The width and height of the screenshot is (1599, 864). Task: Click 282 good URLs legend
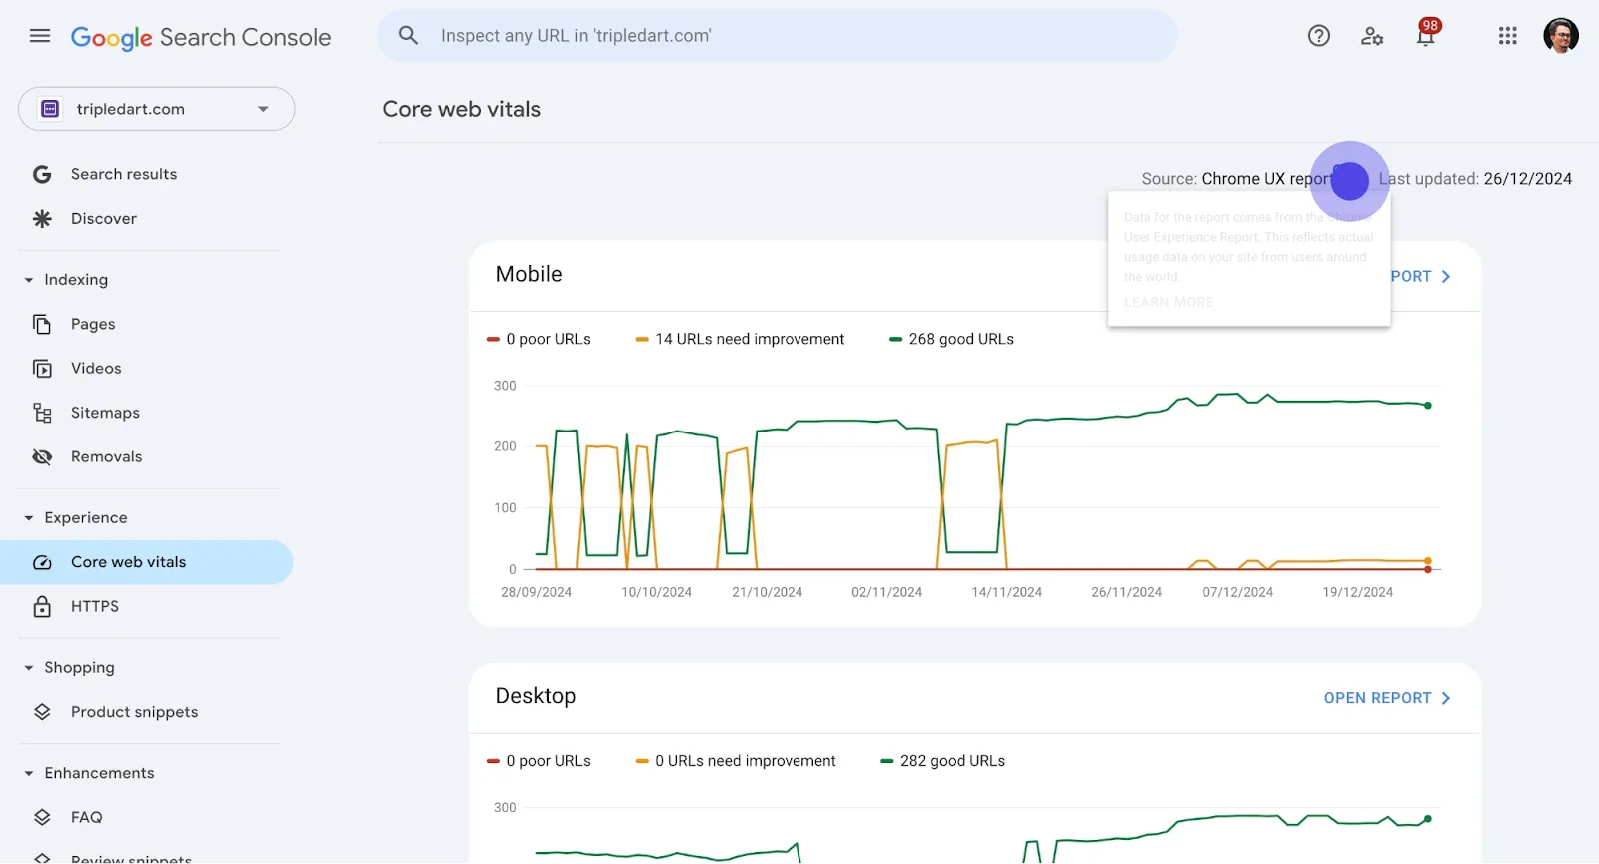(x=942, y=761)
